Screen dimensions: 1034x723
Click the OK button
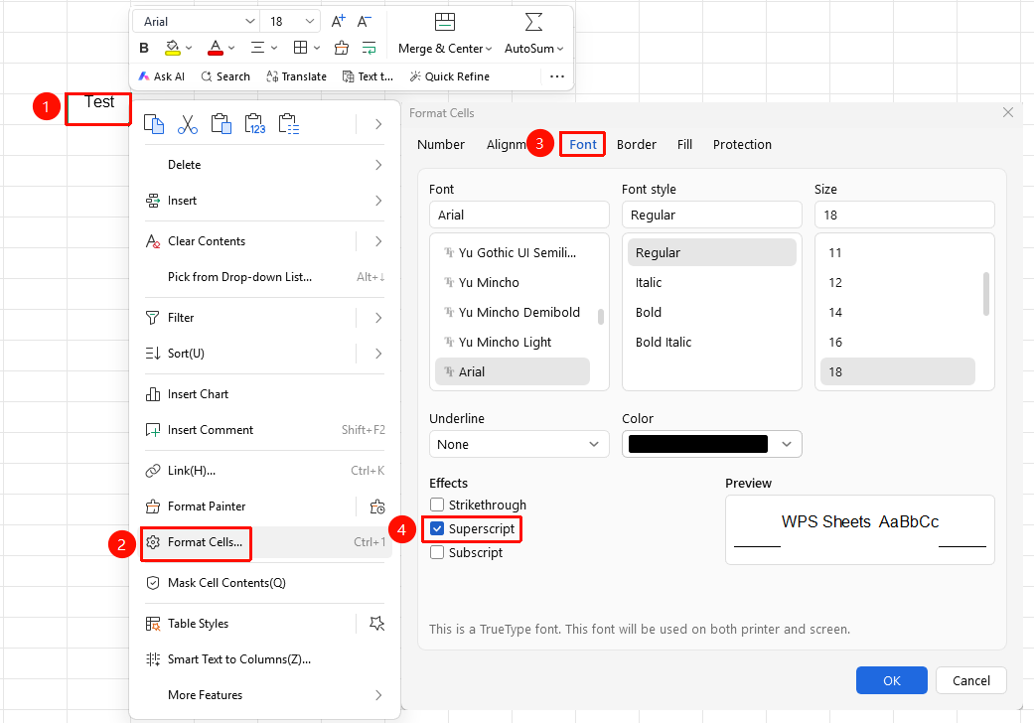click(x=892, y=680)
